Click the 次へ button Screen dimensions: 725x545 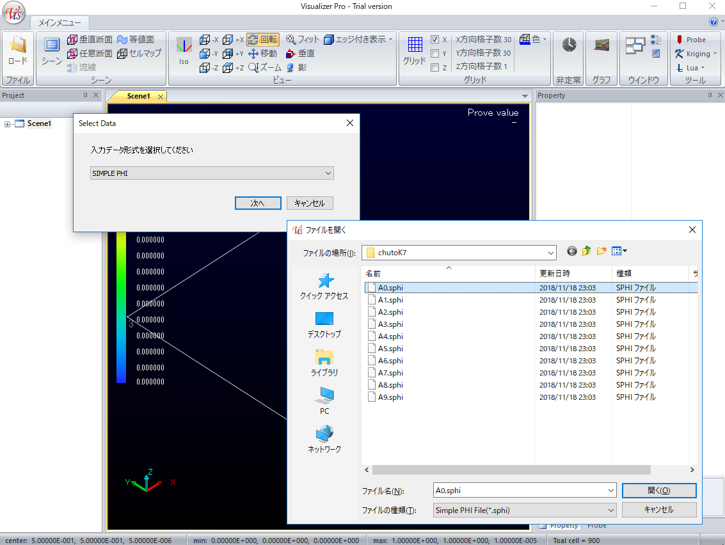pos(258,203)
